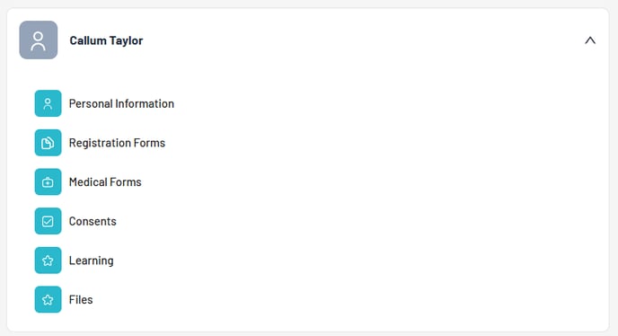Toggle the profile card via up arrow

tap(590, 40)
